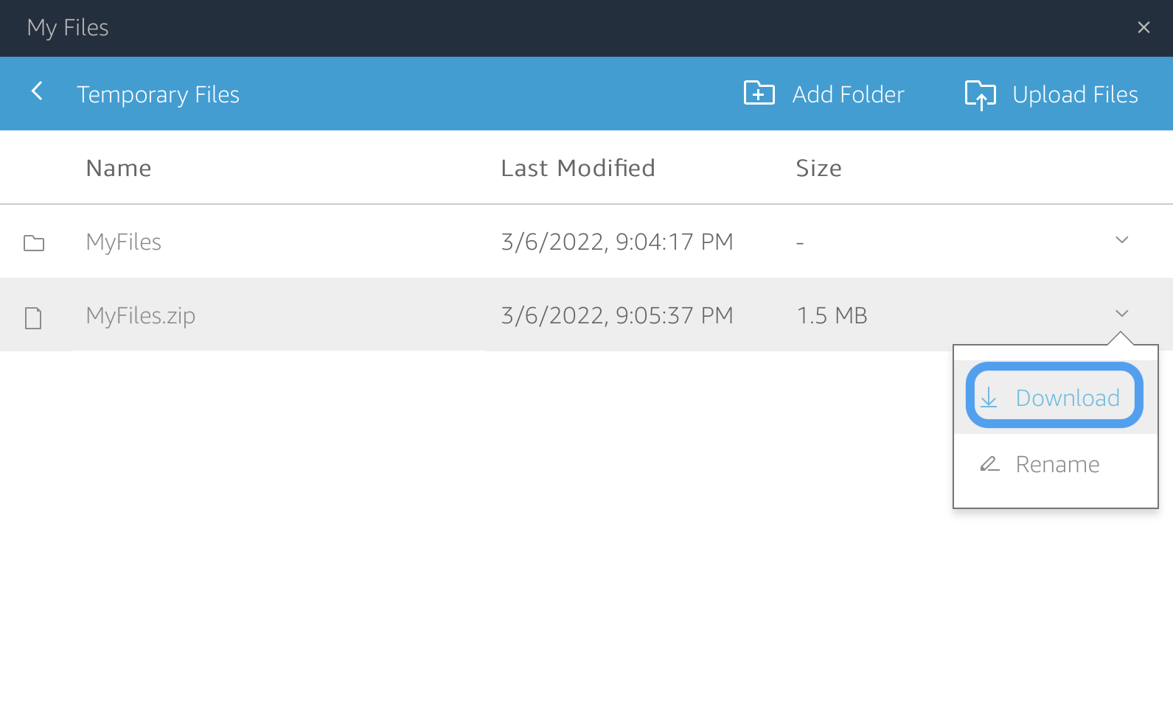The width and height of the screenshot is (1173, 719).
Task: Click the back arrow icon
Action: point(37,91)
